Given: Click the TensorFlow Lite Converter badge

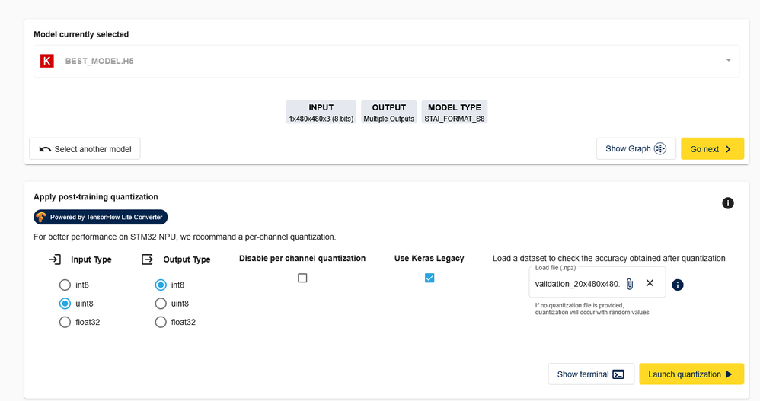Looking at the screenshot, I should [101, 217].
